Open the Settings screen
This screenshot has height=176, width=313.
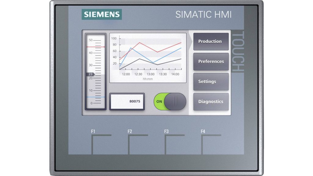click(211, 82)
